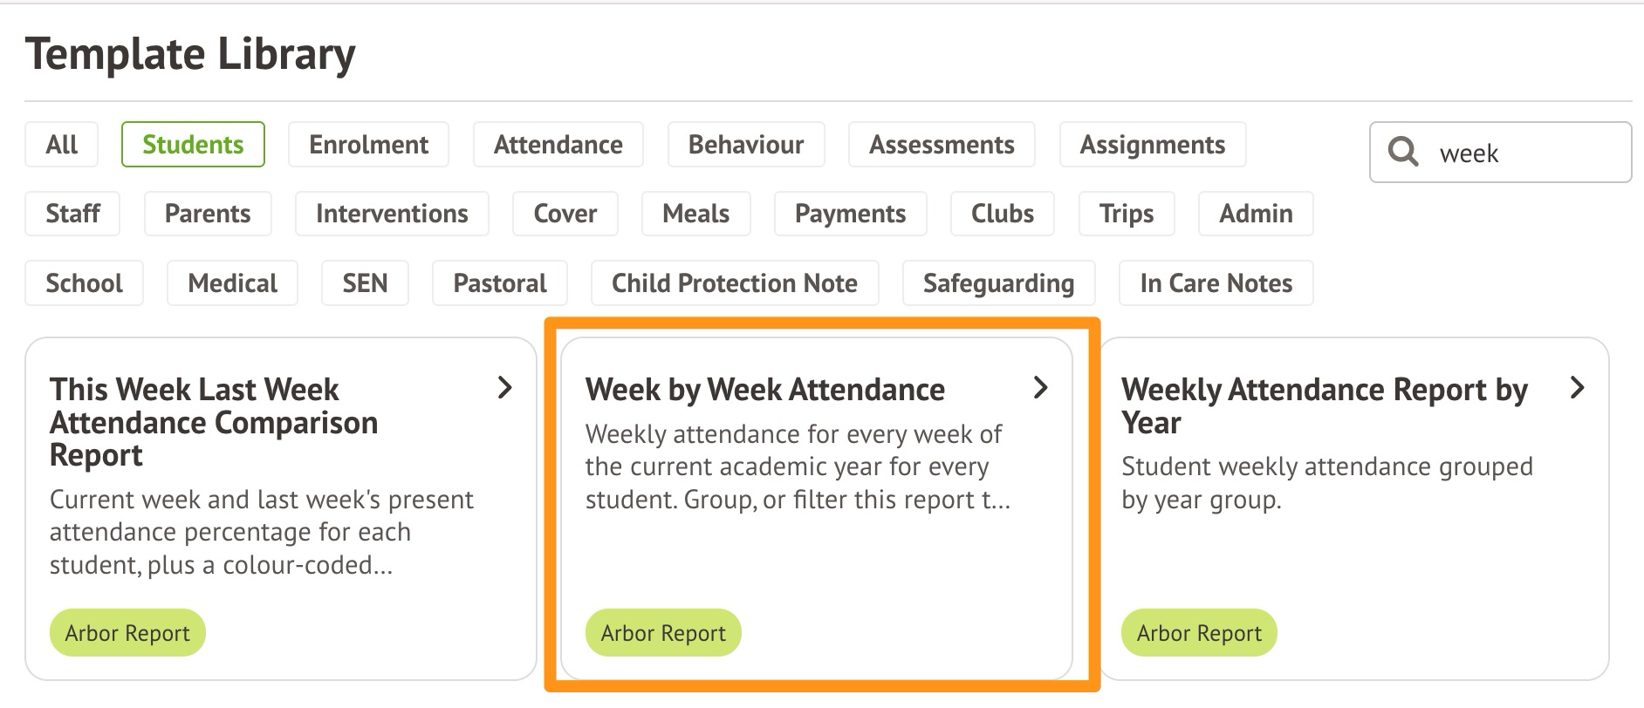Open Weekly Attendance Report by Year arrow
The width and height of the screenshot is (1644, 708).
click(x=1577, y=388)
